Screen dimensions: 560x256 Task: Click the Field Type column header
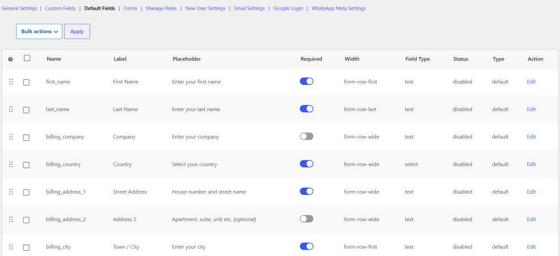pos(418,59)
